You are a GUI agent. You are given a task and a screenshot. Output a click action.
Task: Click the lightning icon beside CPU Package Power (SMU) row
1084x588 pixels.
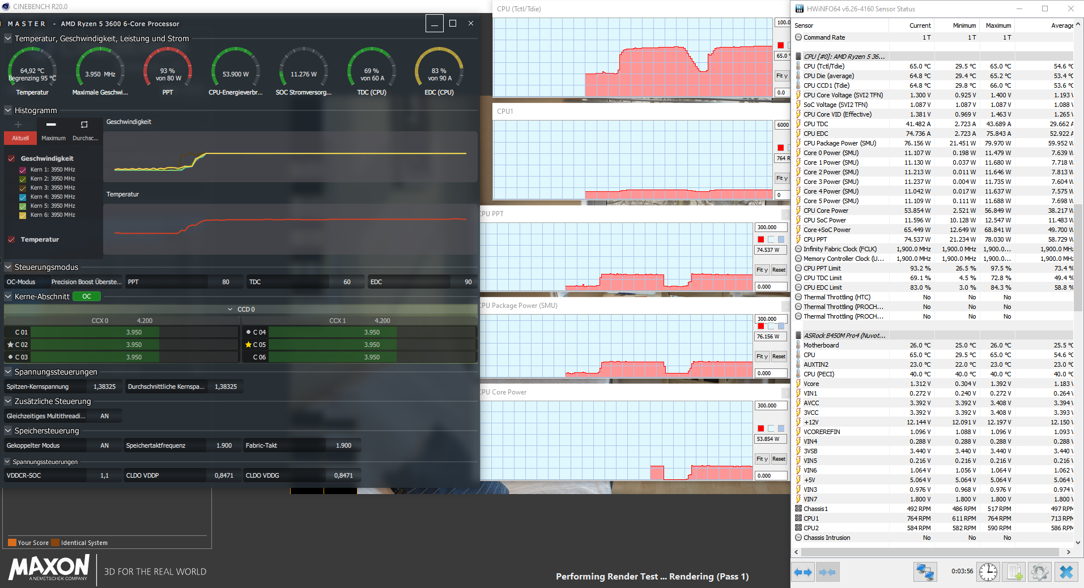[x=798, y=143]
